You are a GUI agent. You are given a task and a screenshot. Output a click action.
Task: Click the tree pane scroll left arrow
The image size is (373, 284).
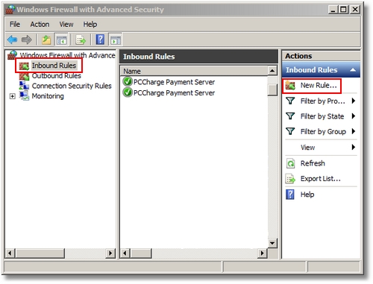click(10, 253)
